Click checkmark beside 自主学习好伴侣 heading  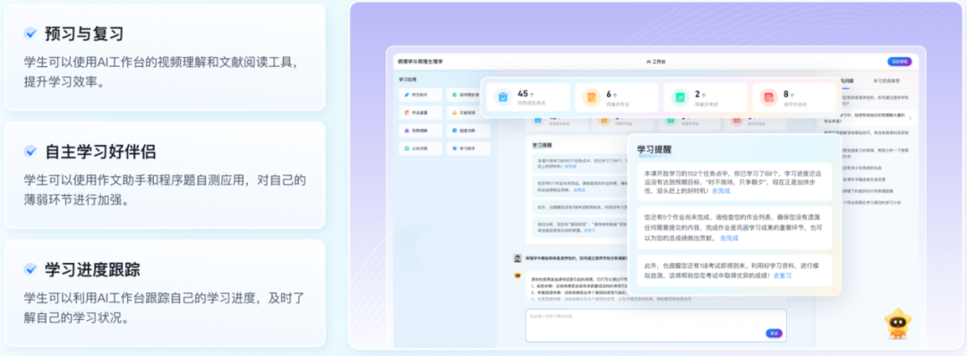(x=30, y=151)
